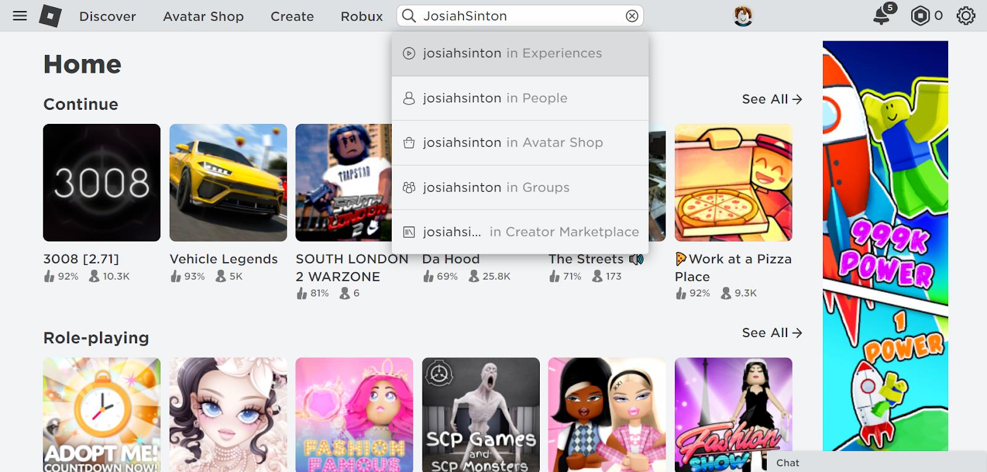Image resolution: width=987 pixels, height=472 pixels.
Task: Click the search magnifier icon
Action: (x=408, y=15)
